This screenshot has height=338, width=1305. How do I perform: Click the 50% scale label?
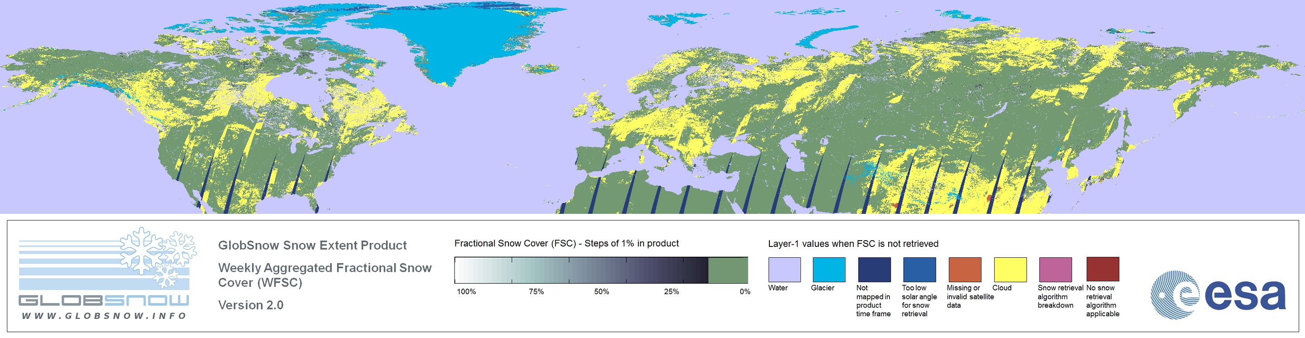click(601, 292)
